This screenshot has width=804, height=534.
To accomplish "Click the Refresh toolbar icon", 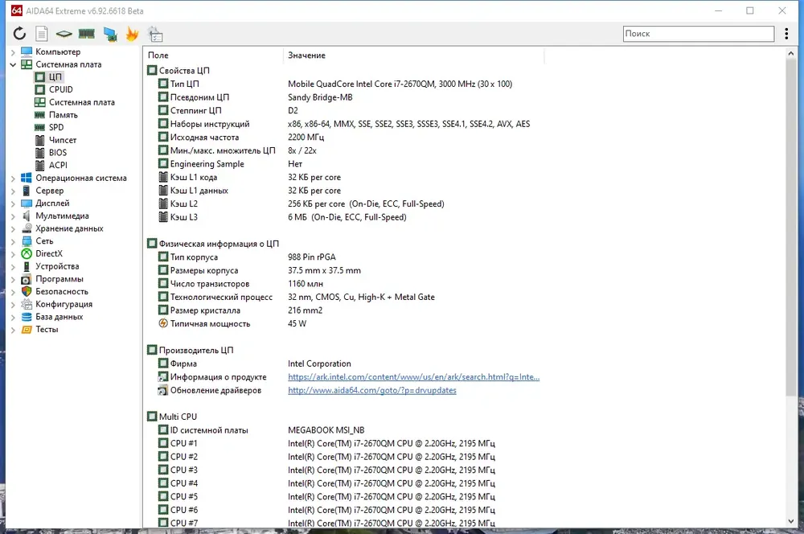I will coord(19,34).
